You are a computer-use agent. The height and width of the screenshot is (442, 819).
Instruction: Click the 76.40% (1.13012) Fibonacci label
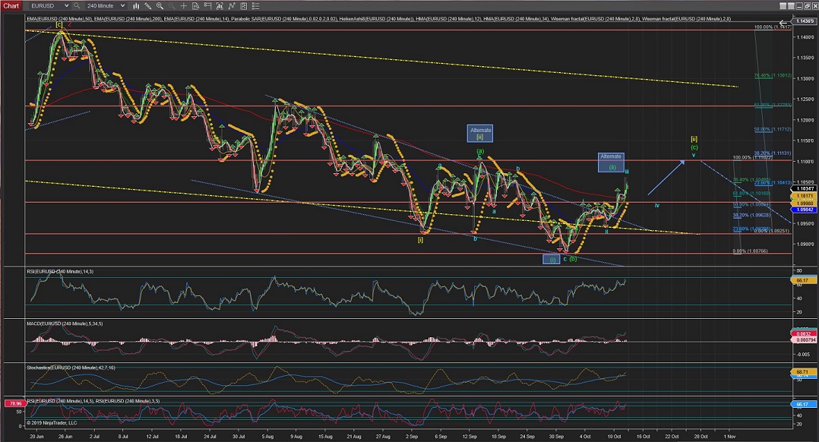[x=773, y=76]
